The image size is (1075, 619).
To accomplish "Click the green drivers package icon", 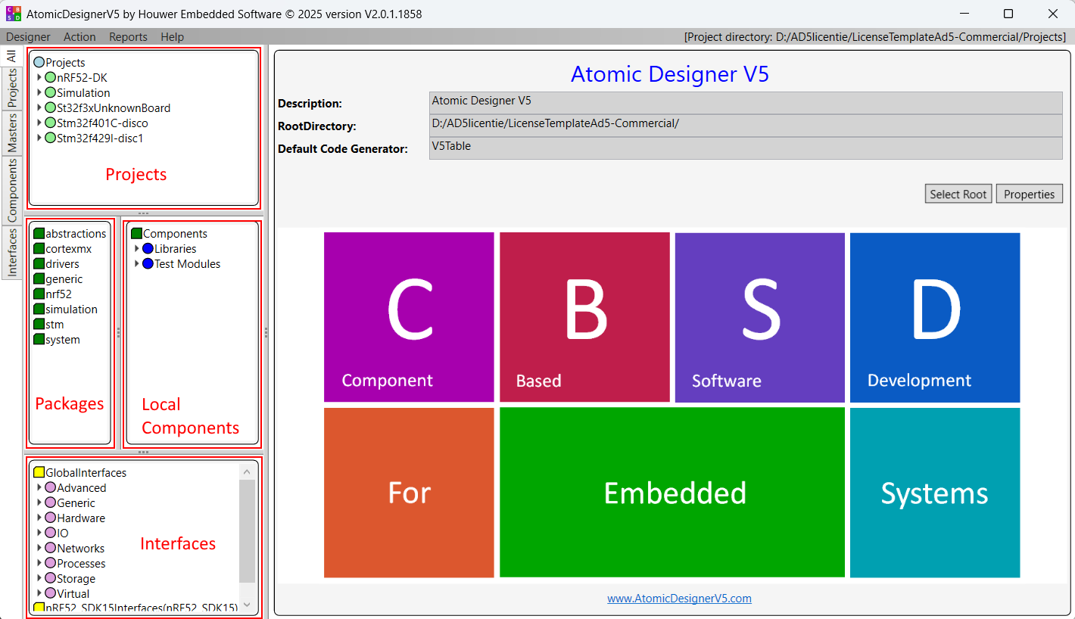I will tap(39, 264).
